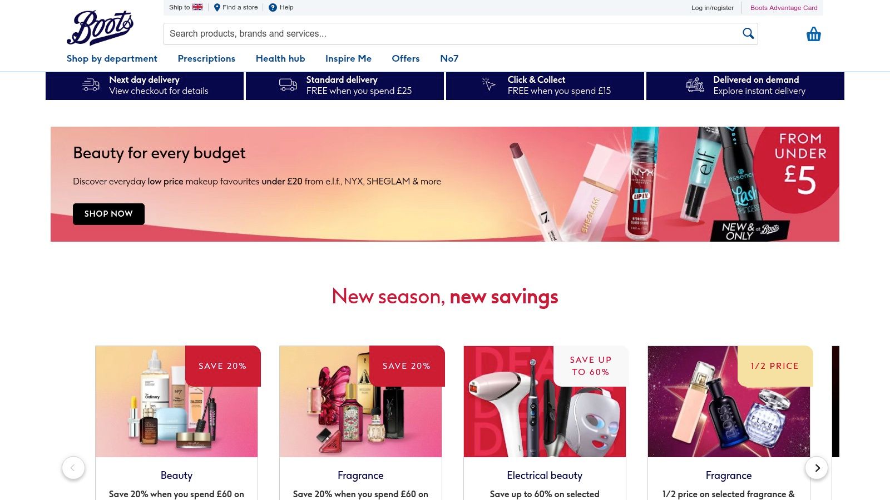Show next carousel offers with right arrow

tap(817, 468)
